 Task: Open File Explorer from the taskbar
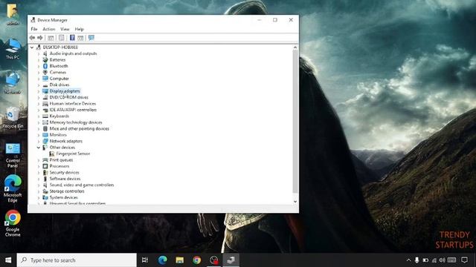(x=180, y=260)
